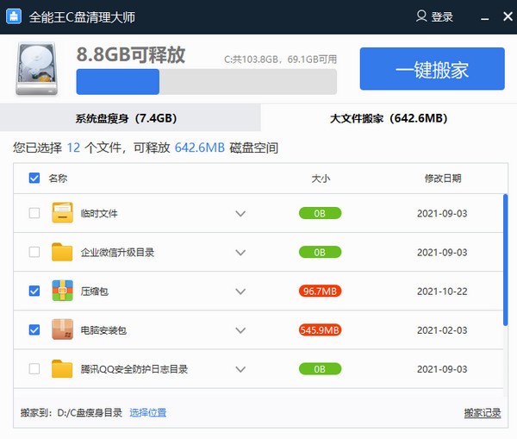Image resolution: width=517 pixels, height=439 pixels.
Task: Open the 登录 login link
Action: 442,16
